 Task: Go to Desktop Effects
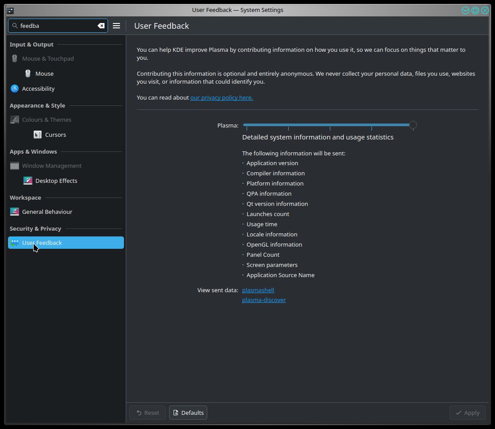click(66, 181)
